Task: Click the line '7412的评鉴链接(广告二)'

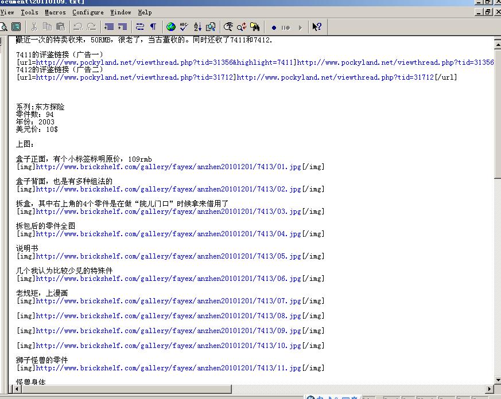Action: (x=60, y=69)
